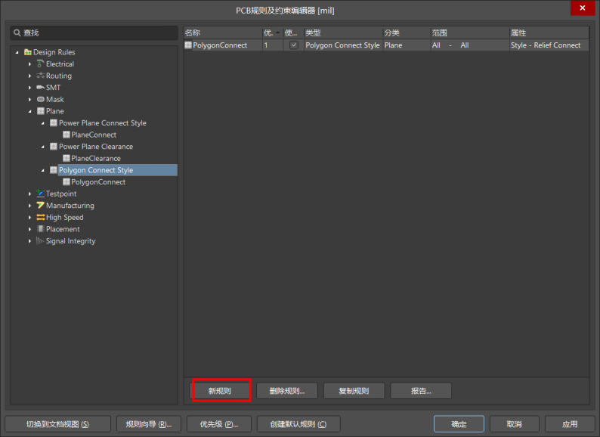Click the Mask category icon
The width and height of the screenshot is (600, 437).
pyautogui.click(x=40, y=100)
